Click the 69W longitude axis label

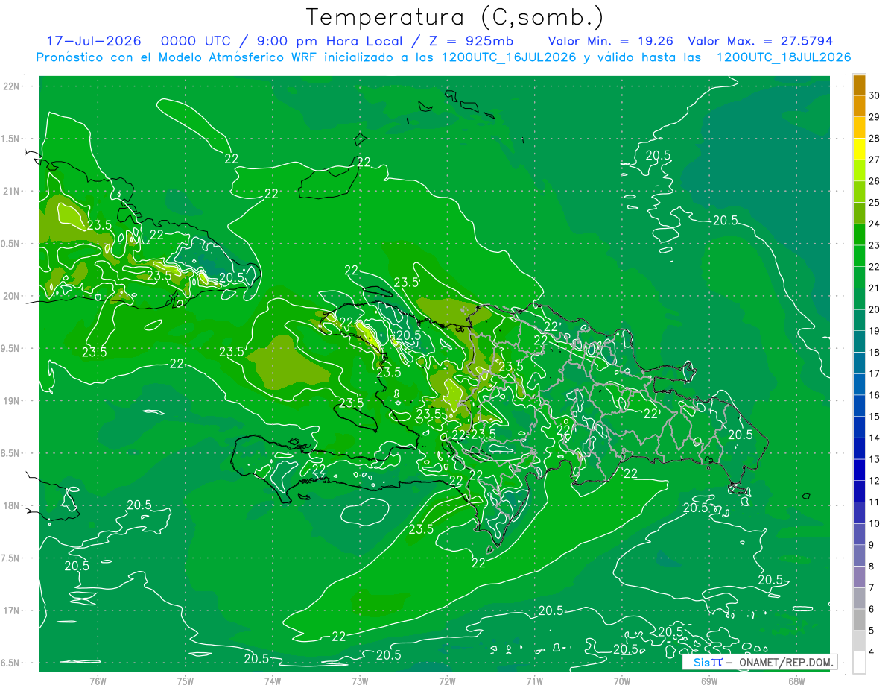(709, 681)
